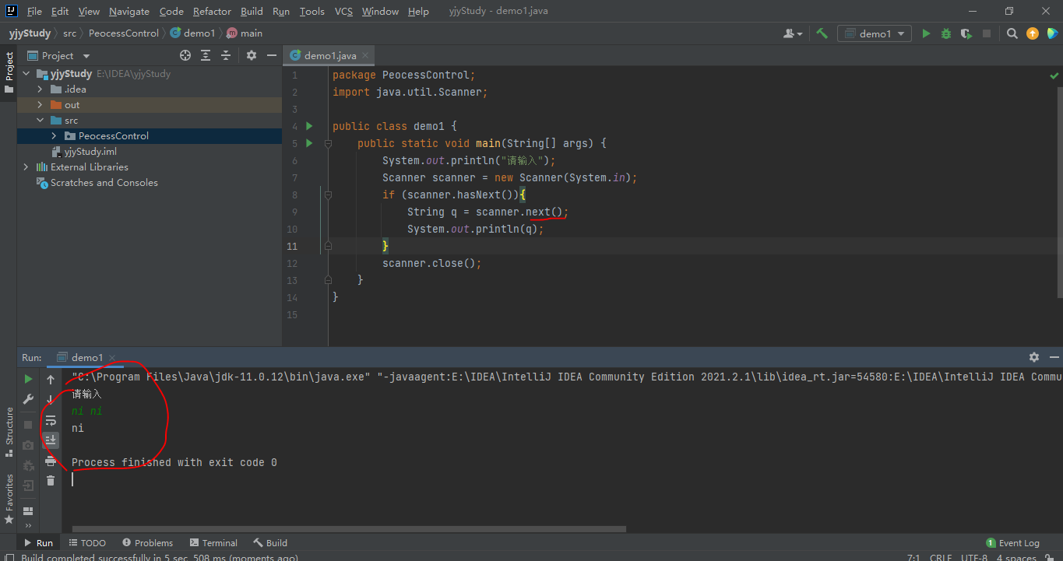Hide the Run tool window
Screen dimensions: 1063x561
[x=1054, y=357]
